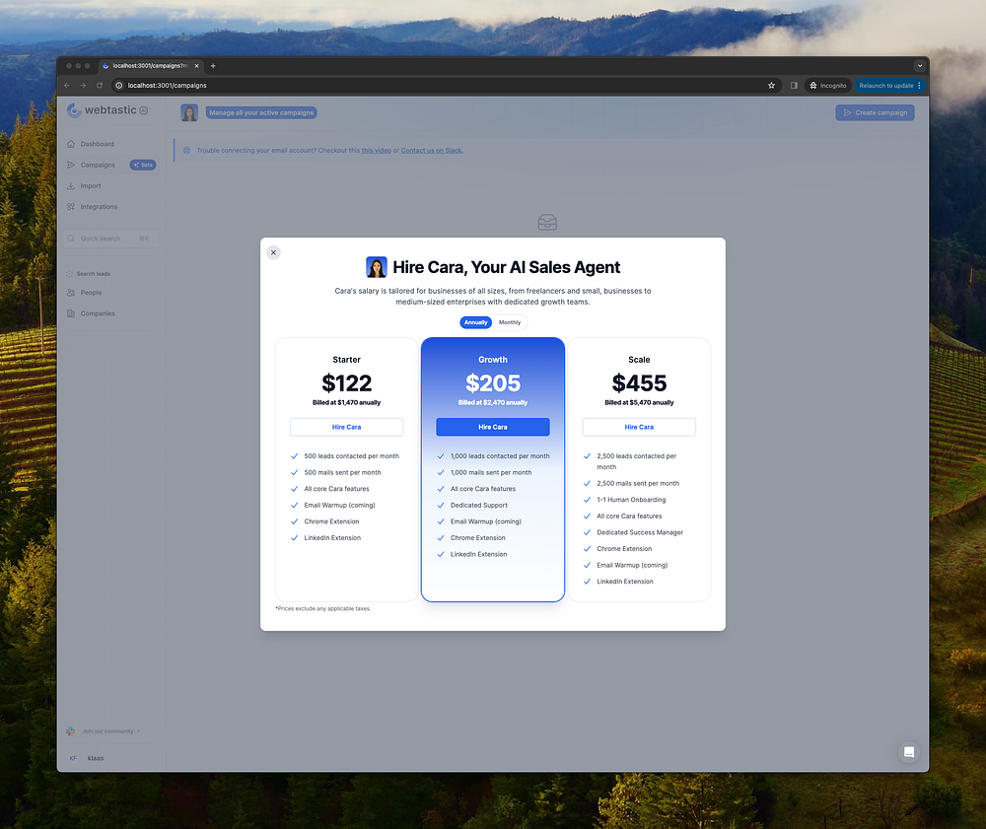986x829 pixels.
Task: Click the Slack icon for Join our community
Action: coord(70,731)
